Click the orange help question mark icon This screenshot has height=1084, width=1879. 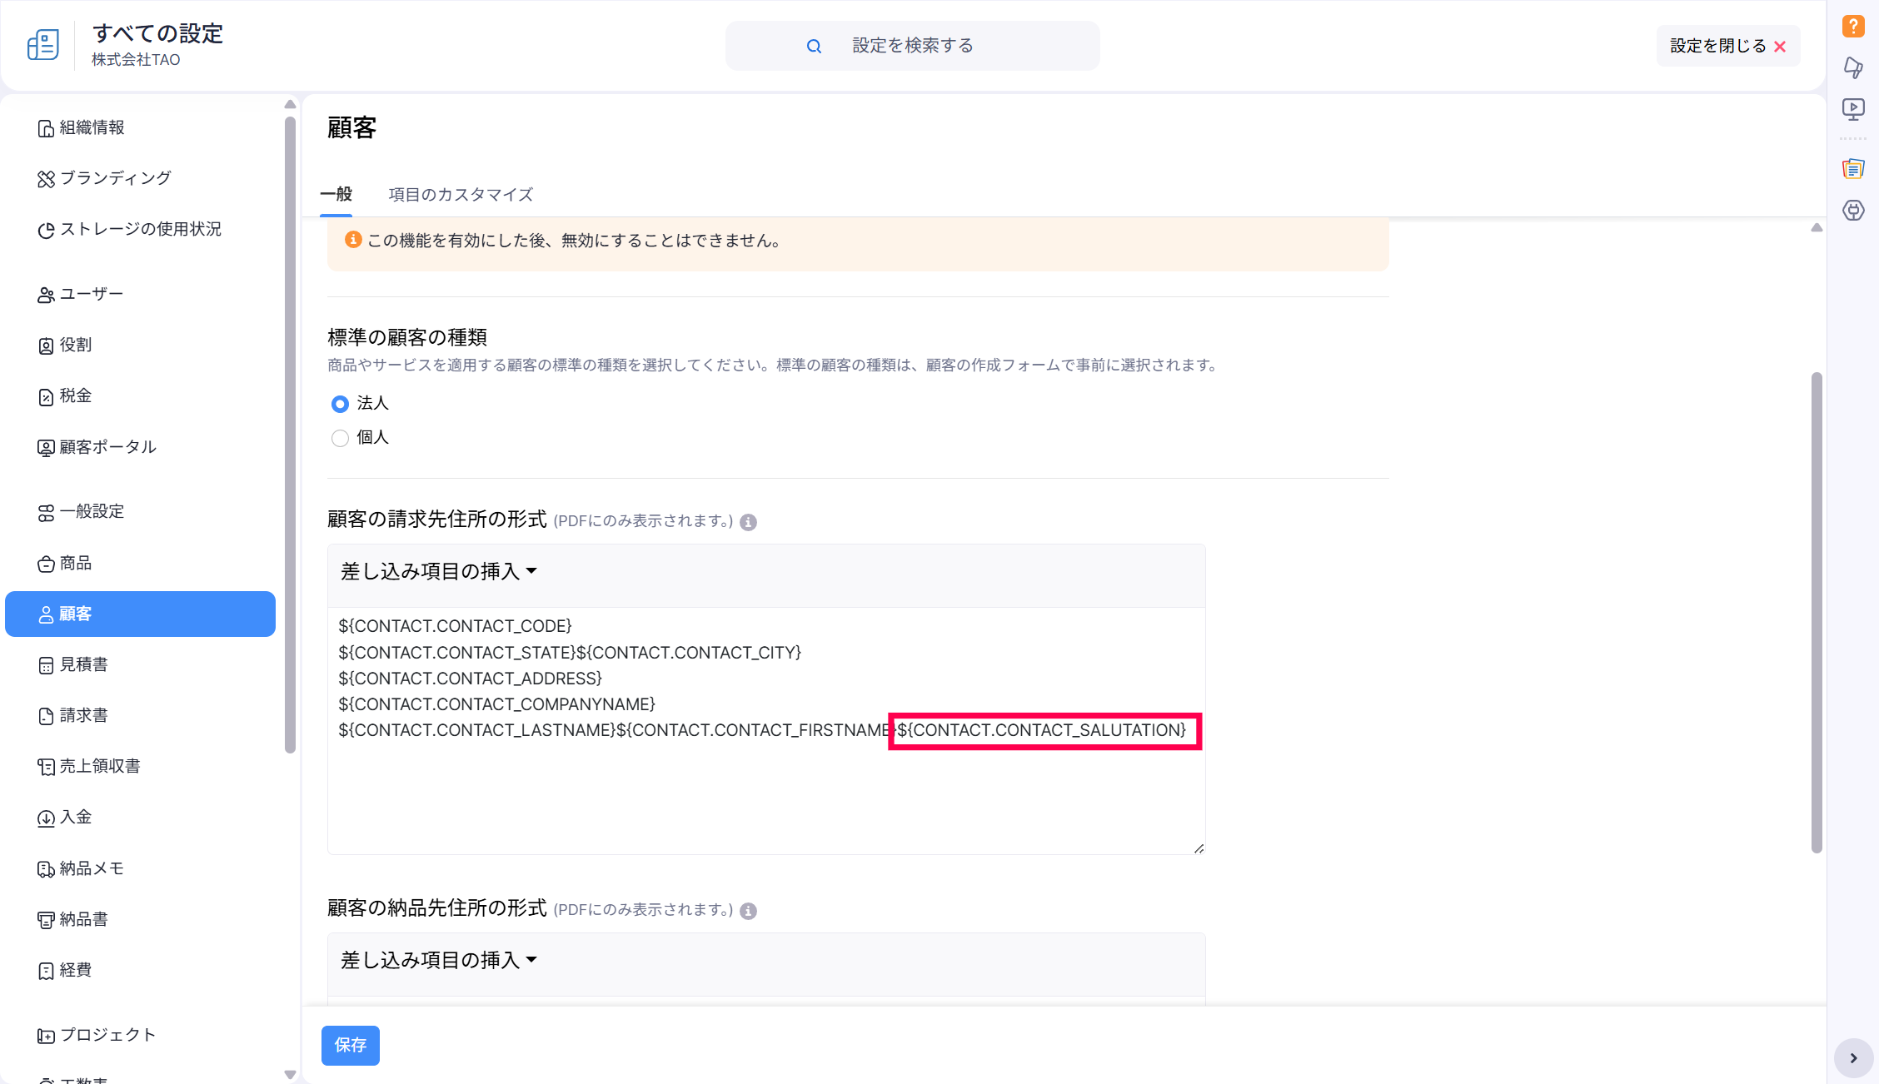click(x=1853, y=26)
